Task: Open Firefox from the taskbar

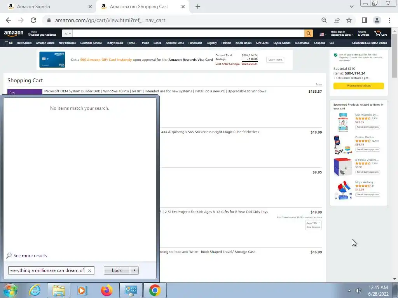Action: pos(106,290)
